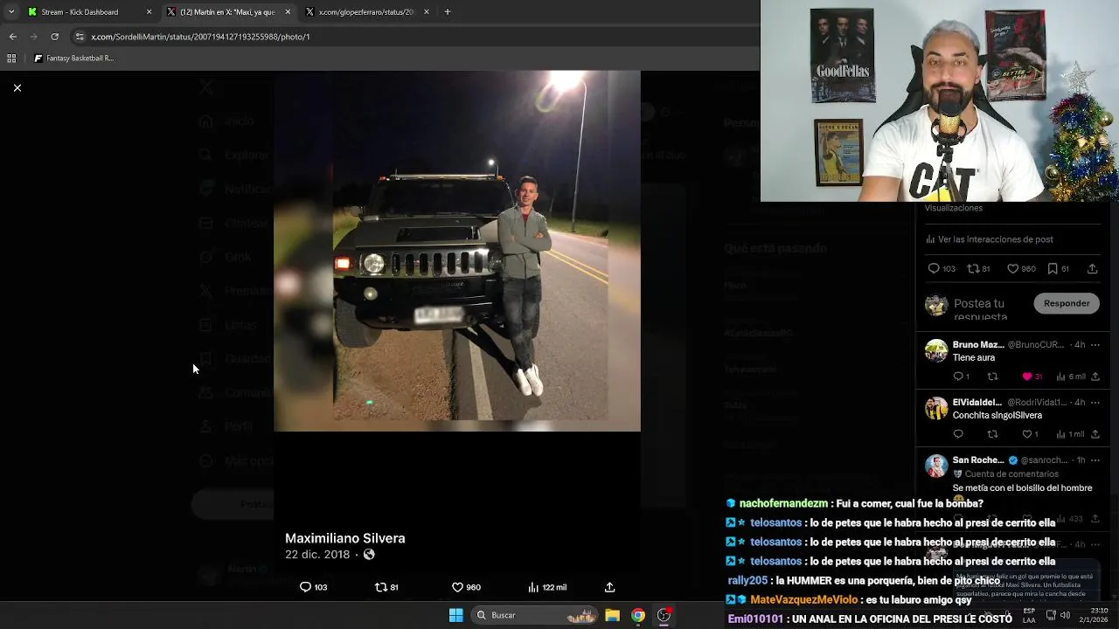Open more options on ElVidaldel... reply
This screenshot has height=629, width=1119.
[x=1095, y=403]
